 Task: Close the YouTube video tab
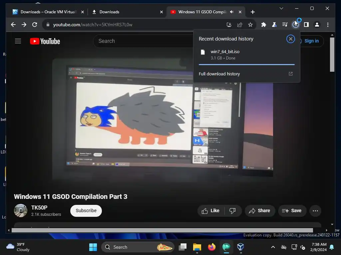coord(240,12)
